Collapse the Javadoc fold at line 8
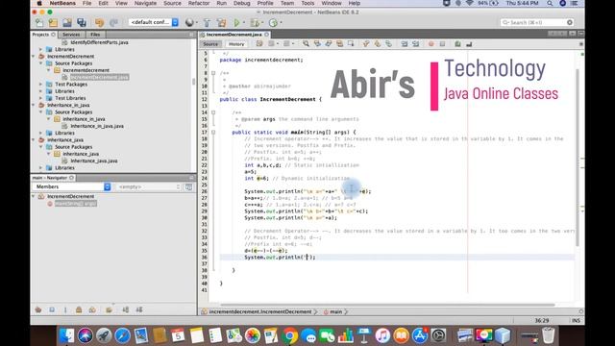 [213, 73]
